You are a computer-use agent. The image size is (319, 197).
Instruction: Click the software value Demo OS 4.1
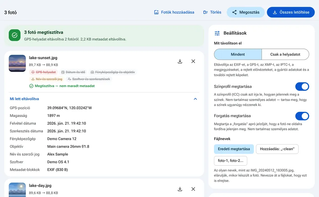(58, 162)
